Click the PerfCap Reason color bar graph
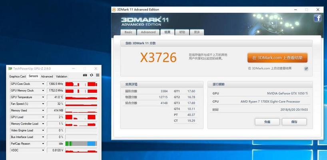This screenshot has height=160, width=327. (x=81, y=144)
